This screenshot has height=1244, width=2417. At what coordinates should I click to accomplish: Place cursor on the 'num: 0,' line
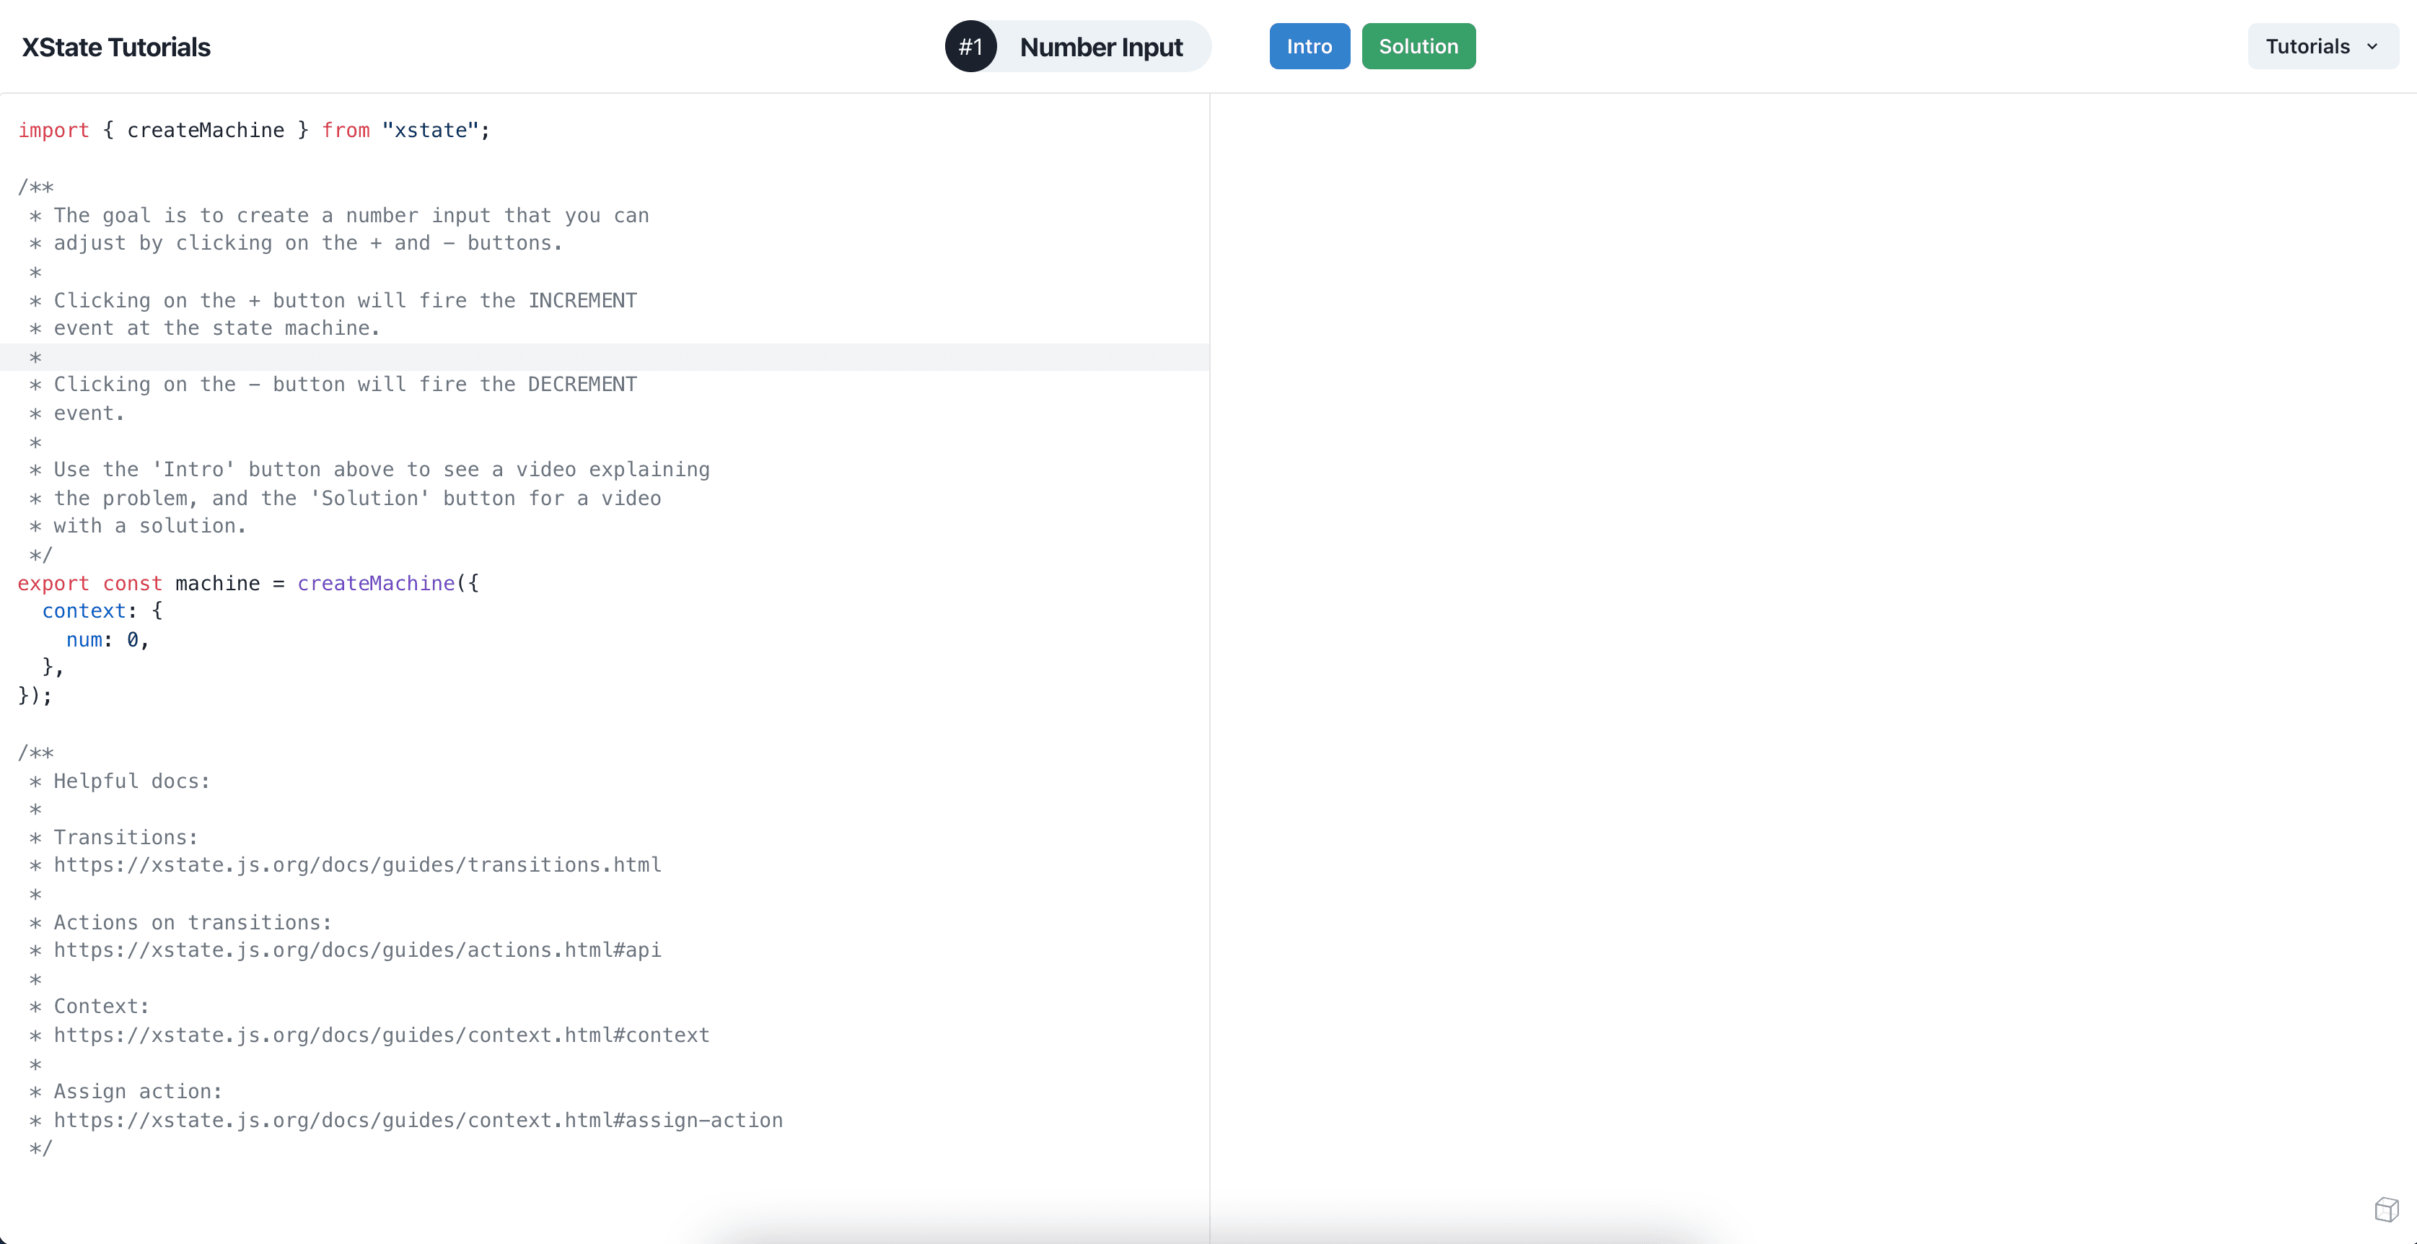coord(107,640)
